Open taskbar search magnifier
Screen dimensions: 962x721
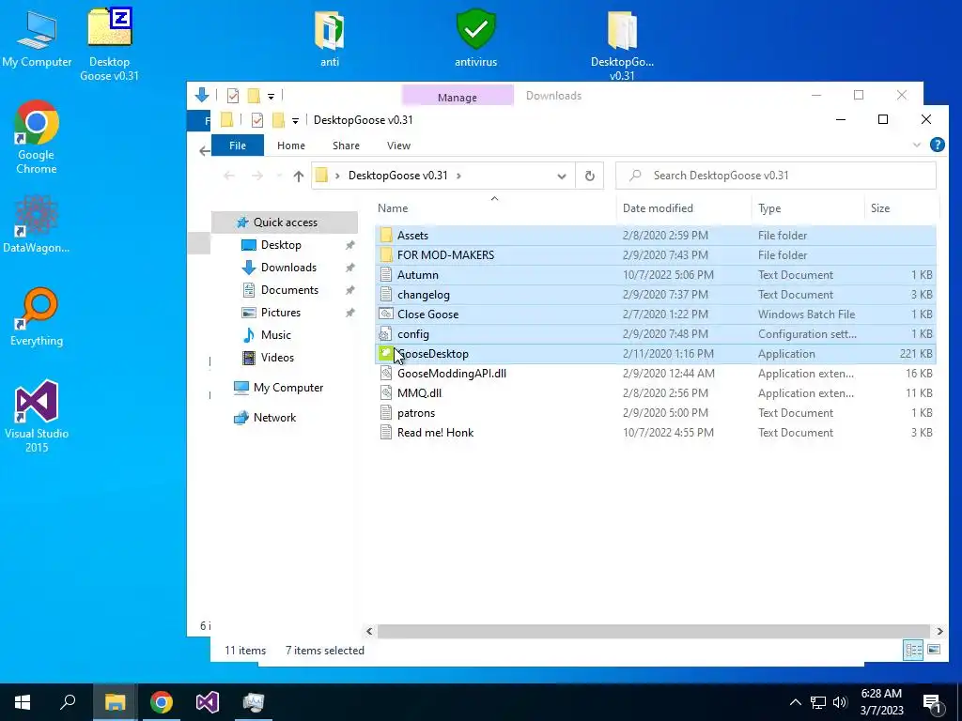coord(68,701)
